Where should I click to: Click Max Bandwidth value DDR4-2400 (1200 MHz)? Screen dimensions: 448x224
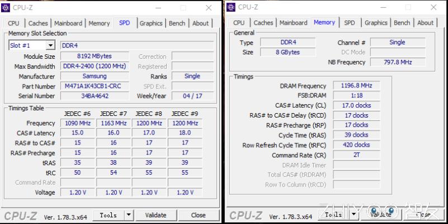click(95, 66)
